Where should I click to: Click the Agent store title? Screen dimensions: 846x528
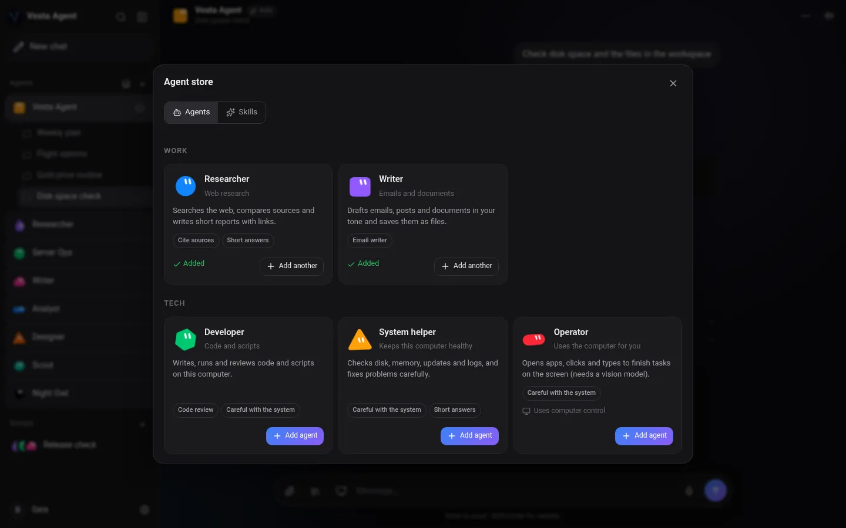click(189, 82)
